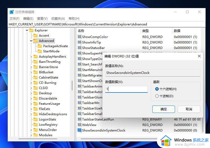Click the WebView row's 0x00000001 (1) data
Screen dimensions: 210x148
[185, 125]
